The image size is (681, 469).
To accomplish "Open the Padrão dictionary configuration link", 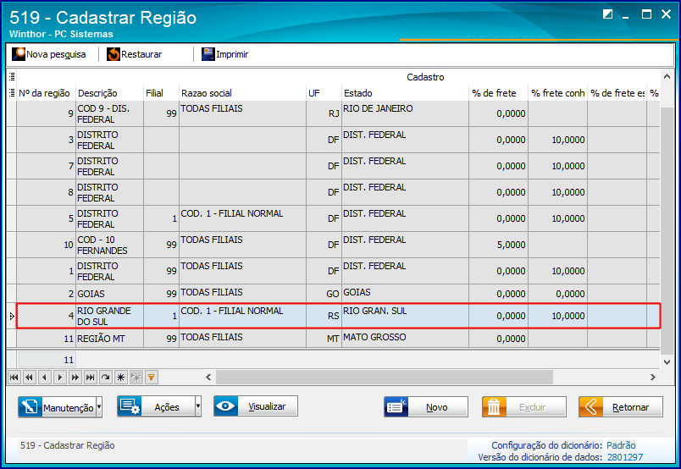I will [x=621, y=445].
